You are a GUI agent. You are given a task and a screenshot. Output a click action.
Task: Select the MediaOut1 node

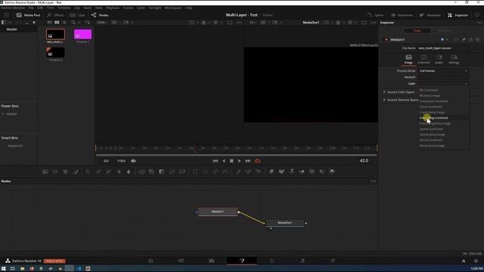(285, 223)
